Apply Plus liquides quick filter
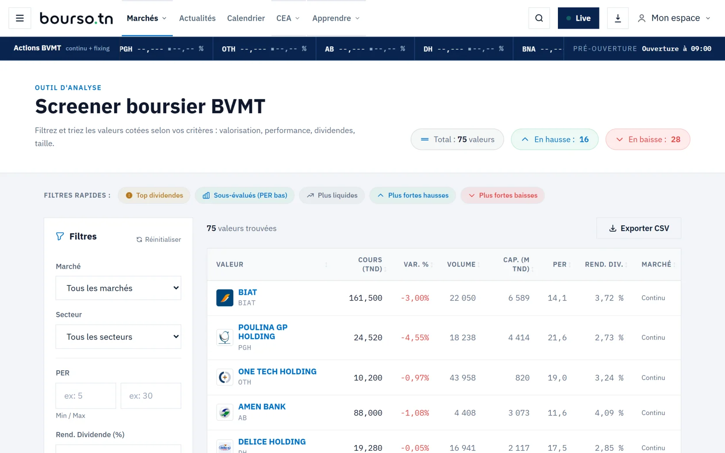 tap(332, 195)
